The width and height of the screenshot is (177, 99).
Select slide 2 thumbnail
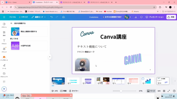[73, 81]
